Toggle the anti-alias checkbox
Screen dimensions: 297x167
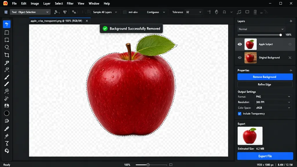pos(125,12)
